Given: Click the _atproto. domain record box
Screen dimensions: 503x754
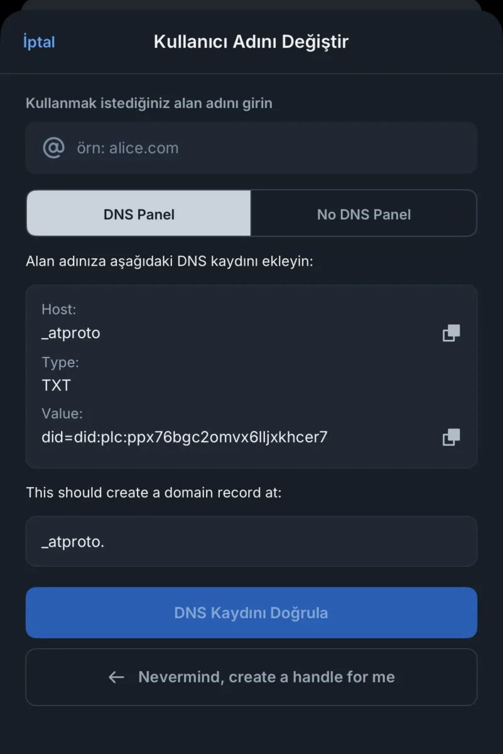Looking at the screenshot, I should pos(251,541).
